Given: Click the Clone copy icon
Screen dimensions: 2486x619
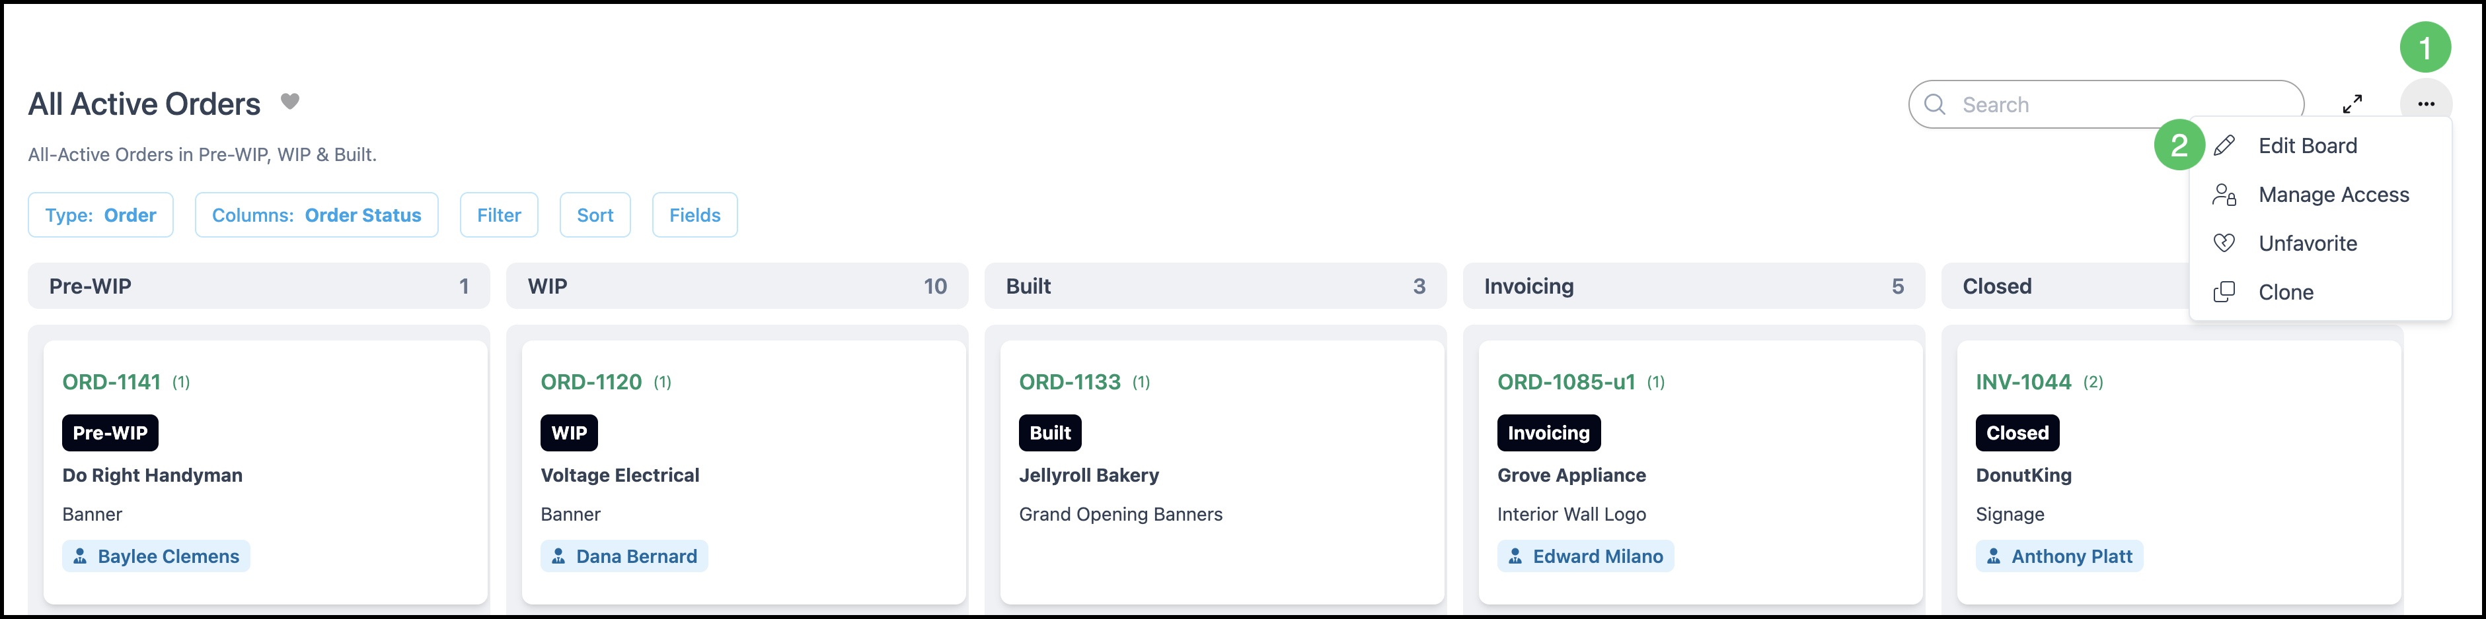Looking at the screenshot, I should pos(2224,292).
